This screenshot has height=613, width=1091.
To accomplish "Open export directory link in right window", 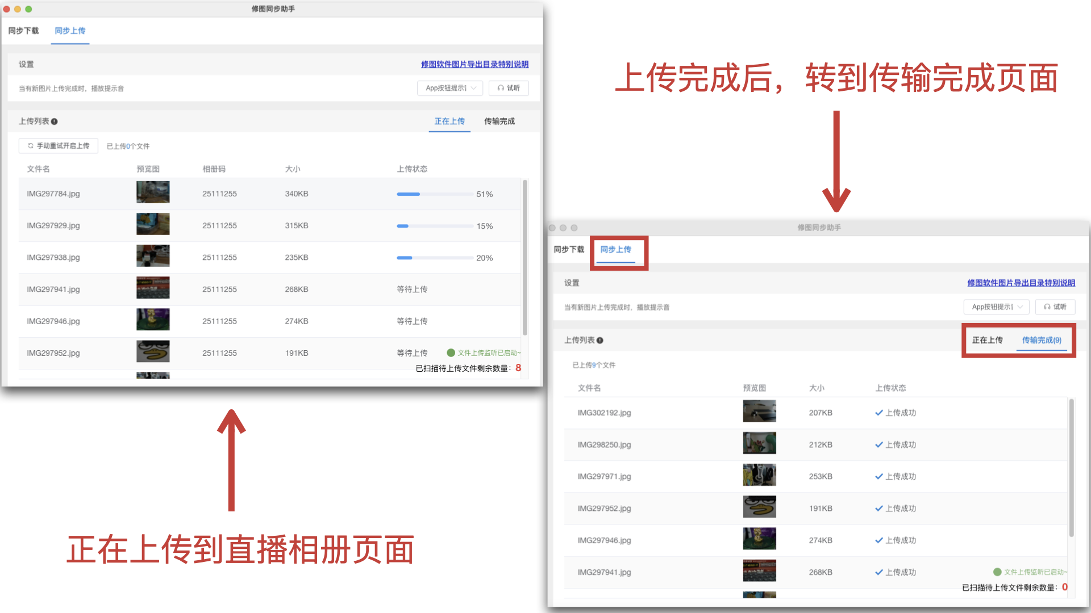I will coord(1021,283).
